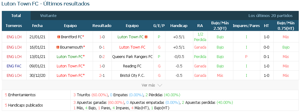Click the red card icon after Luton Town FC
Image resolution: width=303 pixels, height=112 pixels.
tap(146, 37)
